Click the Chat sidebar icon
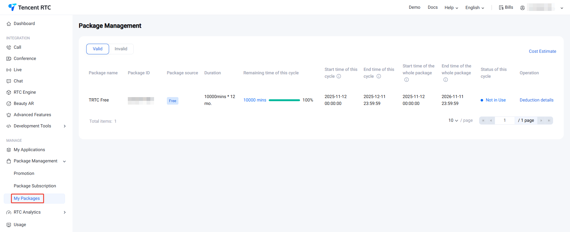Viewport: 570px width, 232px height. 9,81
